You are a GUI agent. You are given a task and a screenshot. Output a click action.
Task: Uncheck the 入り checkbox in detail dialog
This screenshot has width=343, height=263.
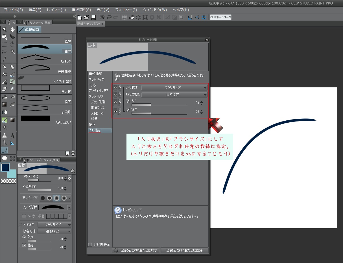pos(128,101)
